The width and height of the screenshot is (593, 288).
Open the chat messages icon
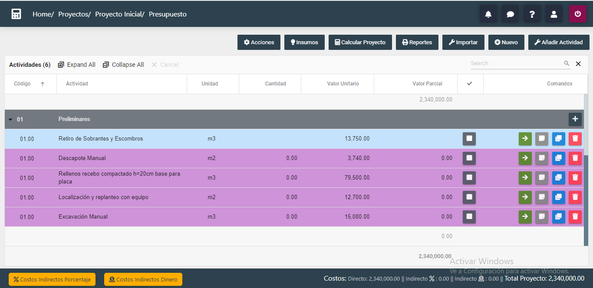tap(510, 14)
